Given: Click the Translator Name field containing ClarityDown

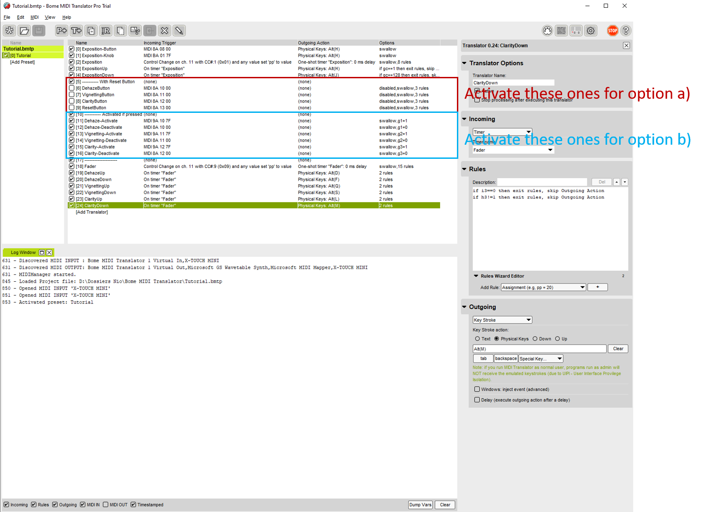Looking at the screenshot, I should pyautogui.click(x=513, y=83).
